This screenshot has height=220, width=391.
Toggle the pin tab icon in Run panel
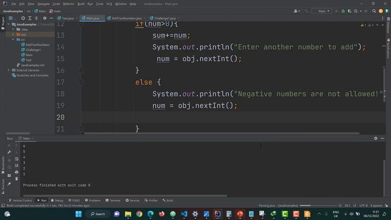coord(9,184)
